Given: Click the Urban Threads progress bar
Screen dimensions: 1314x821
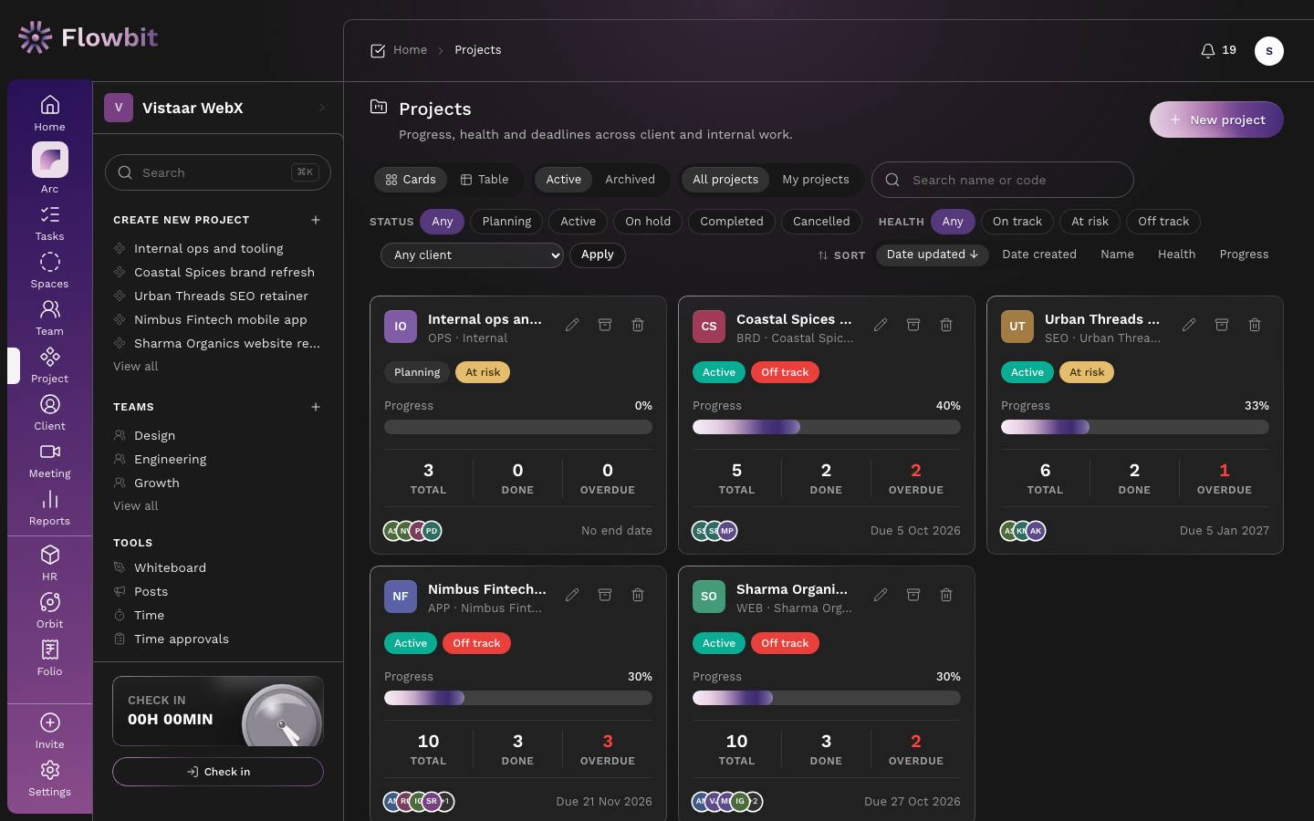Looking at the screenshot, I should point(1135,427).
